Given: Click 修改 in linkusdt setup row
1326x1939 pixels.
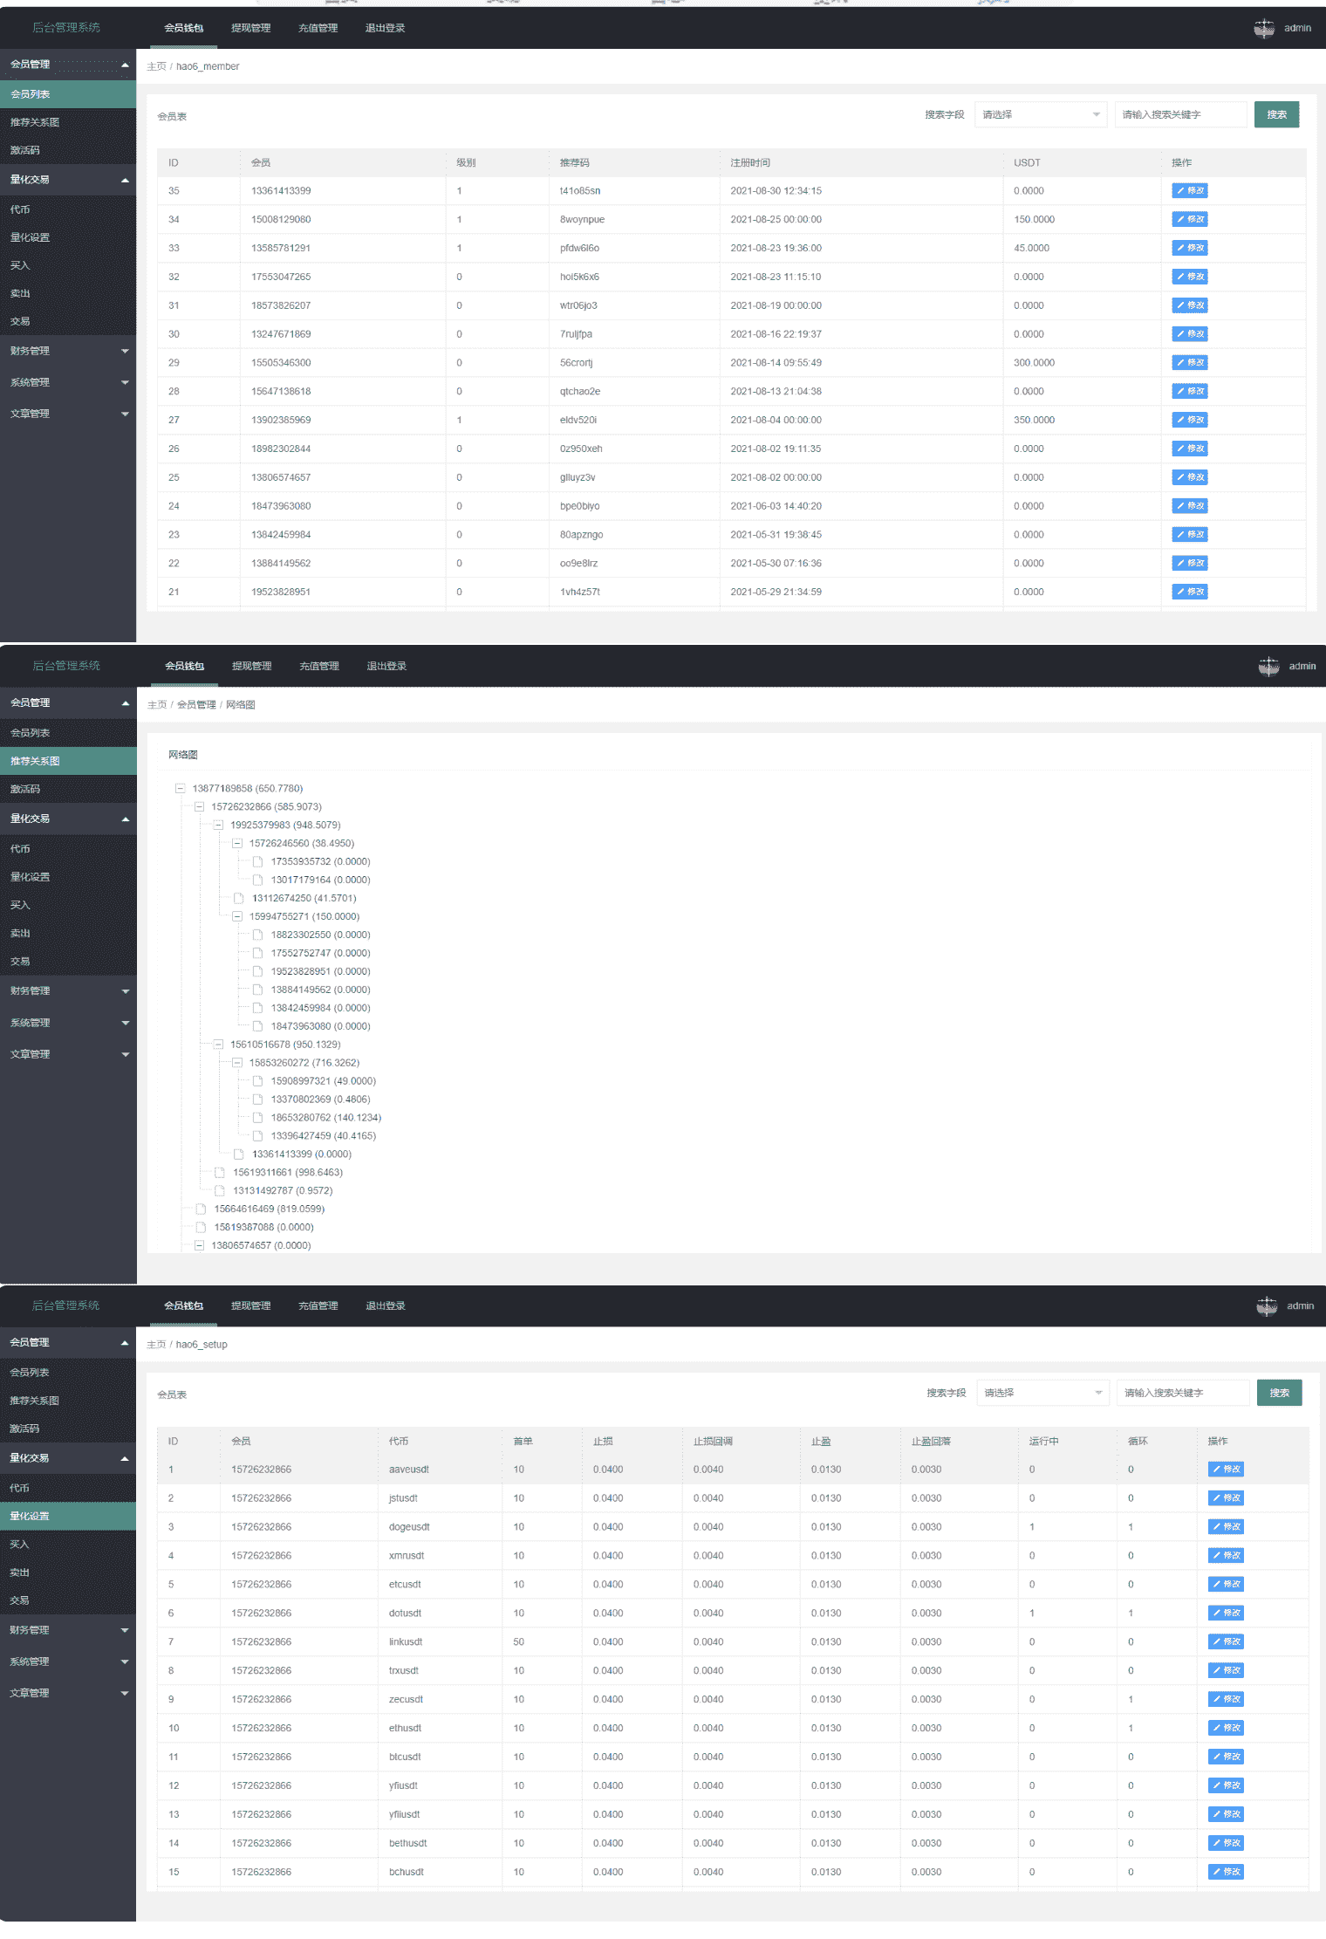Looking at the screenshot, I should [1226, 1642].
